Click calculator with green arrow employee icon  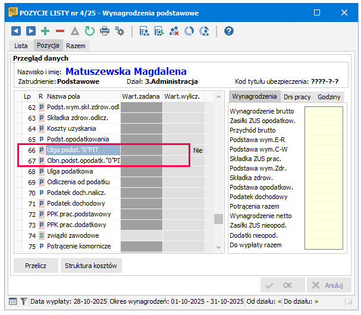coord(159,31)
